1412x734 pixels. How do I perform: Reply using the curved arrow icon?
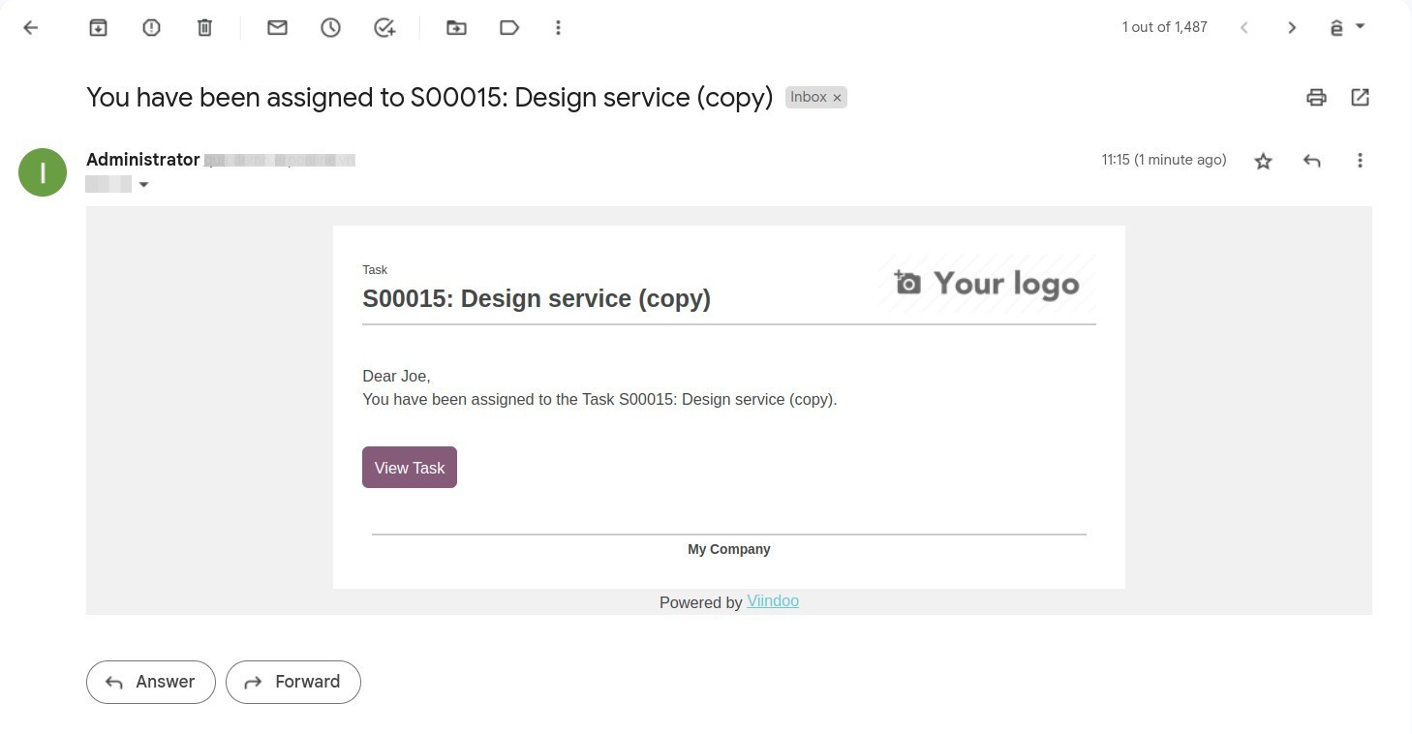pos(1312,161)
